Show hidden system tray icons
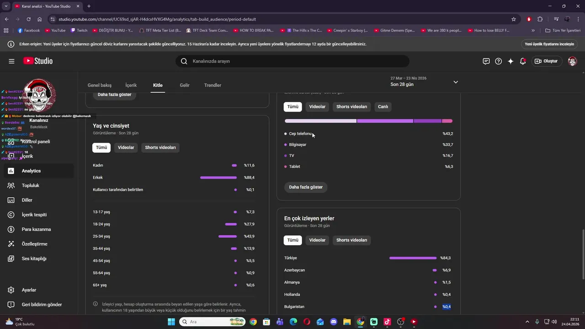The image size is (585, 329). coord(527,322)
